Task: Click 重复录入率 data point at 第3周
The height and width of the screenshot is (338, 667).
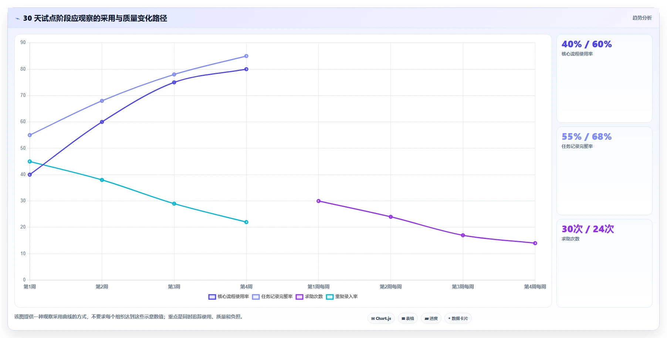Action: 174,204
